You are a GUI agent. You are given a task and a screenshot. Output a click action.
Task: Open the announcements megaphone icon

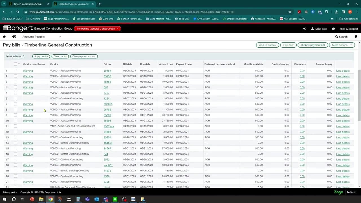[305, 29]
